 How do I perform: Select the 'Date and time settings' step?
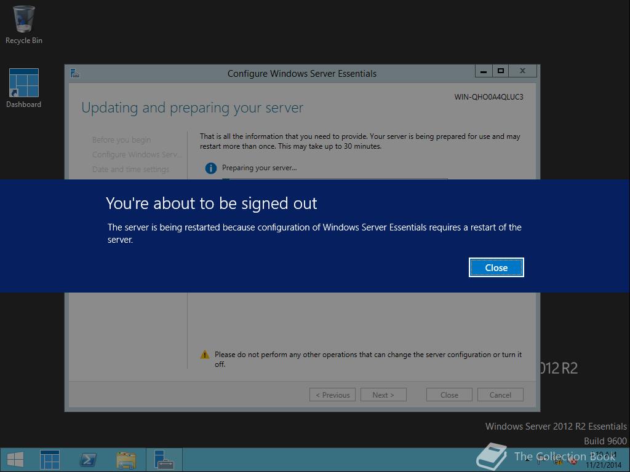click(x=130, y=170)
